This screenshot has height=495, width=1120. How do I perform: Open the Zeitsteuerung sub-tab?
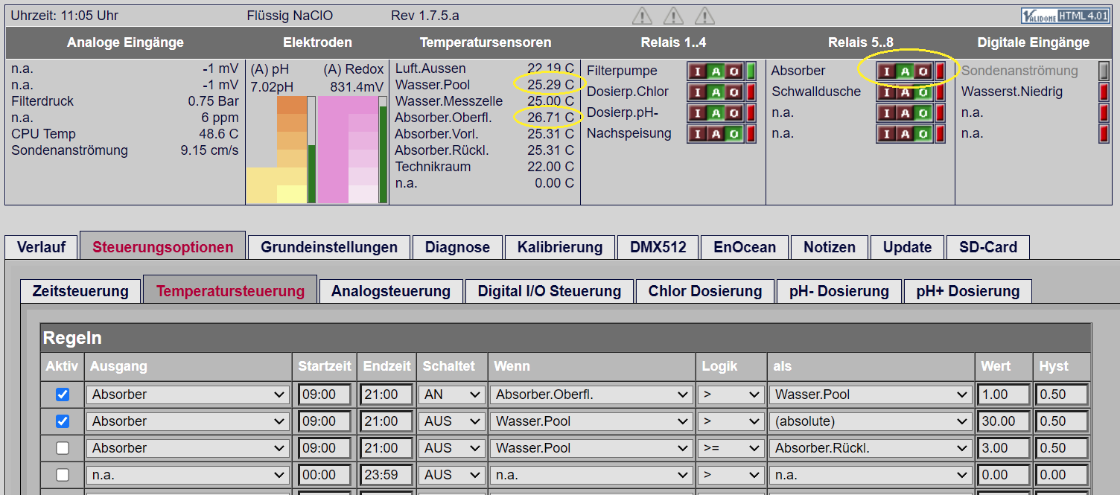pos(80,291)
